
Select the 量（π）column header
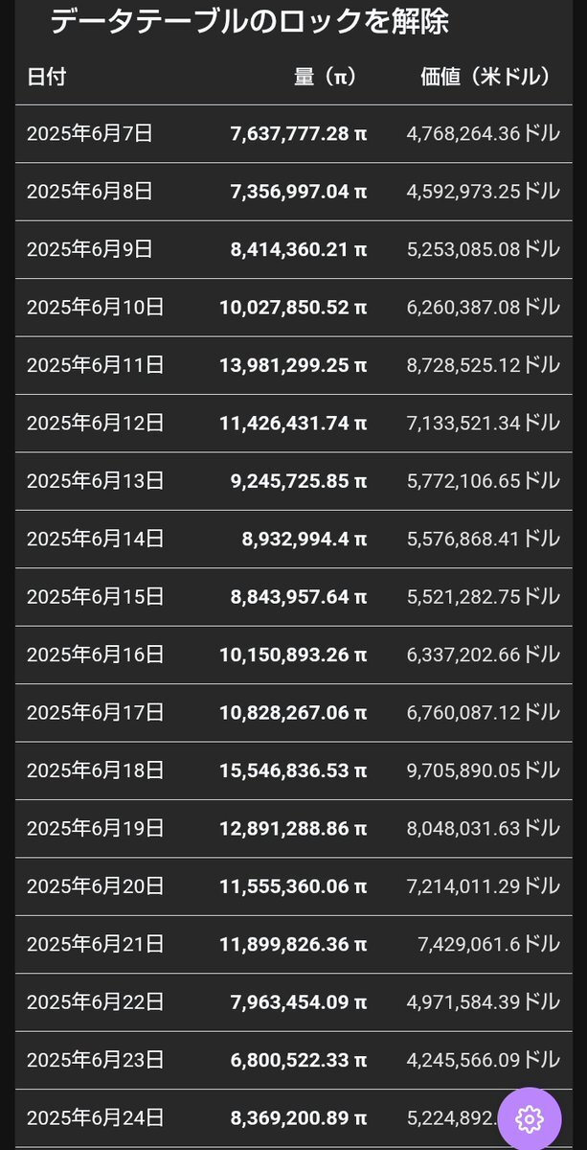[x=325, y=77]
